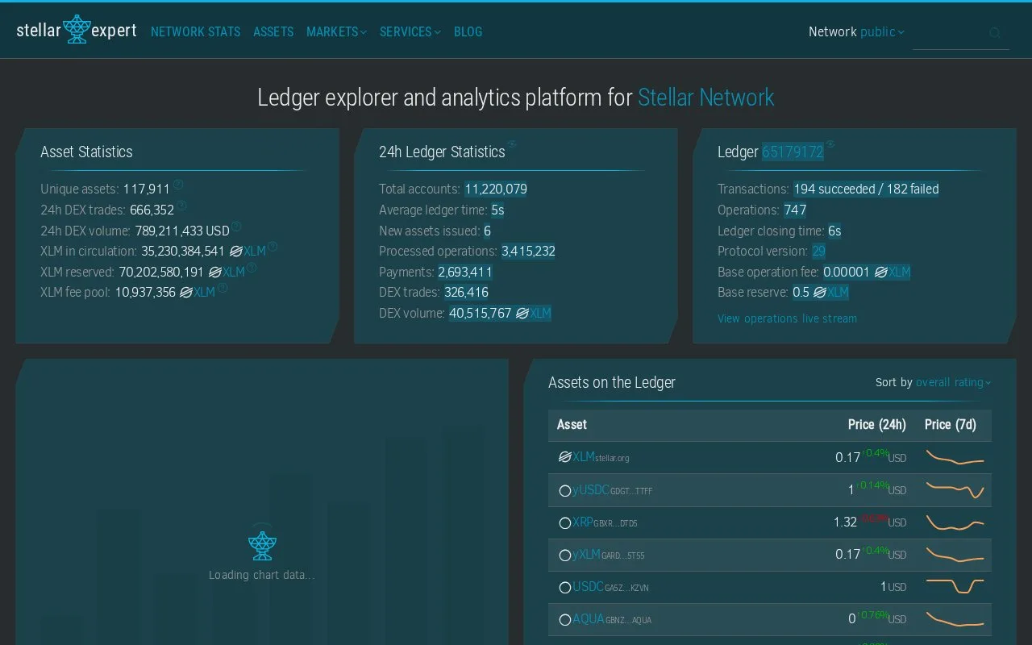Click the yUSDC 7-day price sparkline
Image resolution: width=1032 pixels, height=645 pixels.
coord(955,489)
